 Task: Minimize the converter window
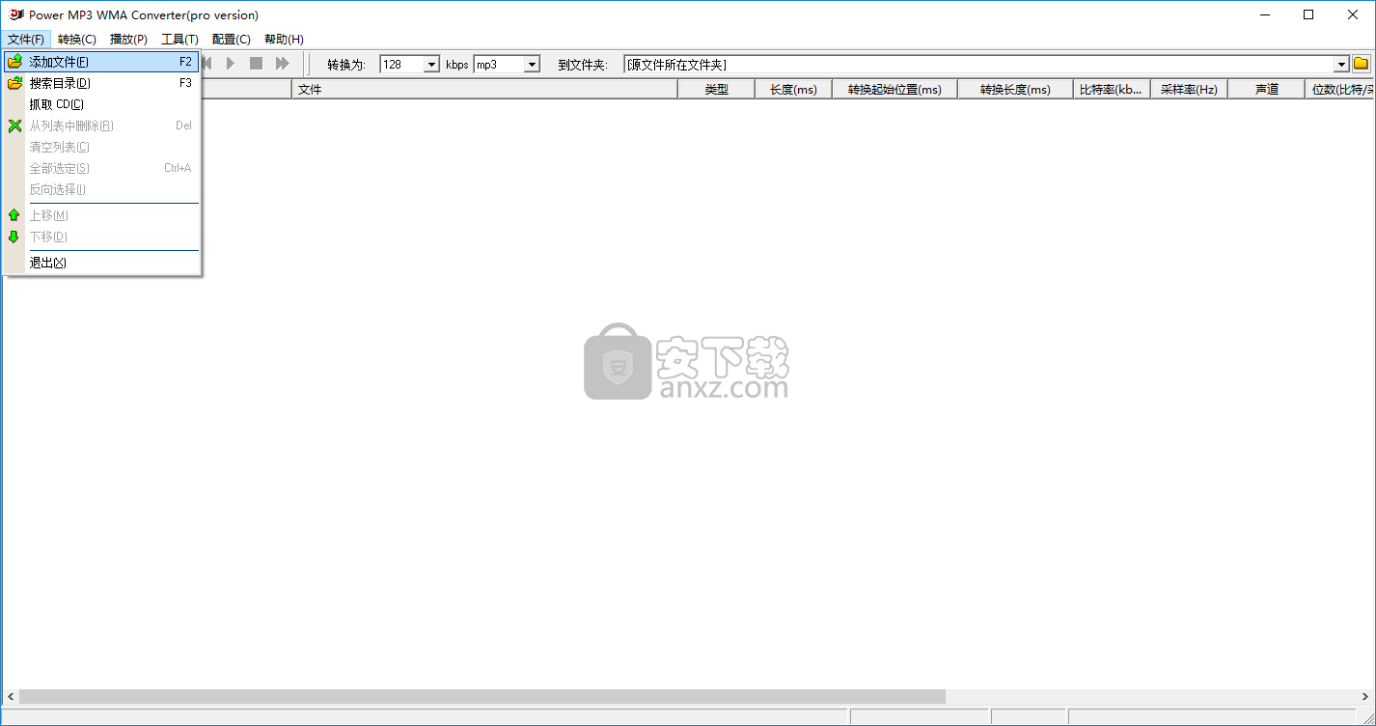click(1264, 14)
